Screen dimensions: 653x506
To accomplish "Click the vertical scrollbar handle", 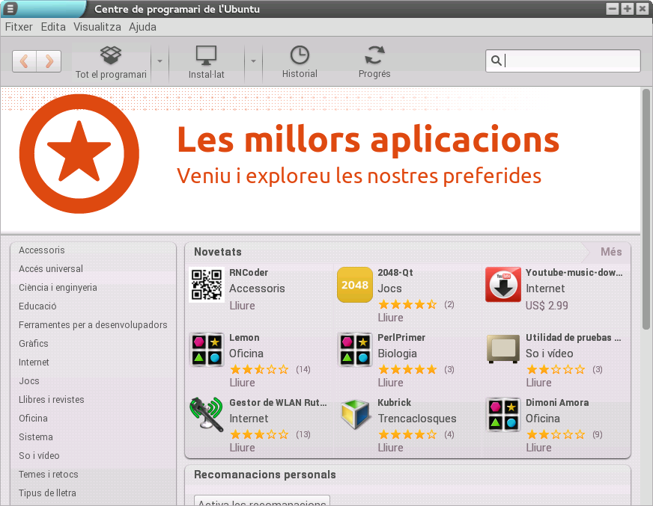I will pyautogui.click(x=646, y=209).
